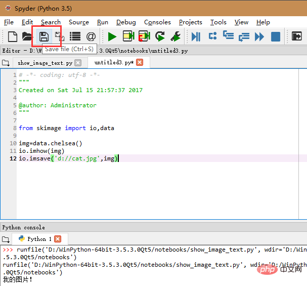Image resolution: width=307 pixels, height=286 pixels.
Task: Run the current line debug step icon
Action: pos(212,36)
